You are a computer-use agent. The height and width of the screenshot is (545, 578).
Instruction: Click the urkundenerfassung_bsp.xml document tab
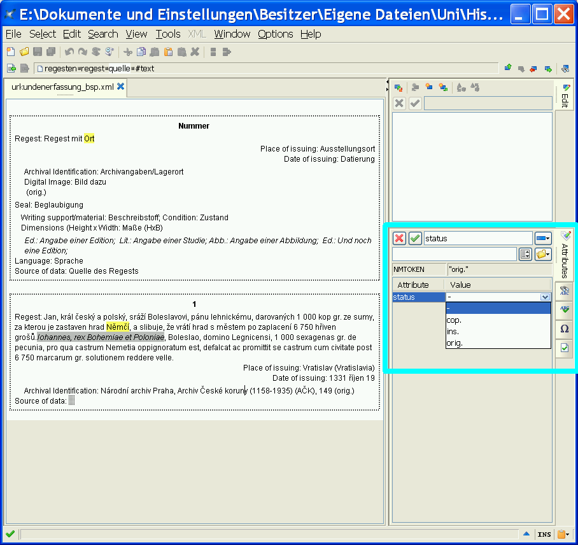[62, 87]
